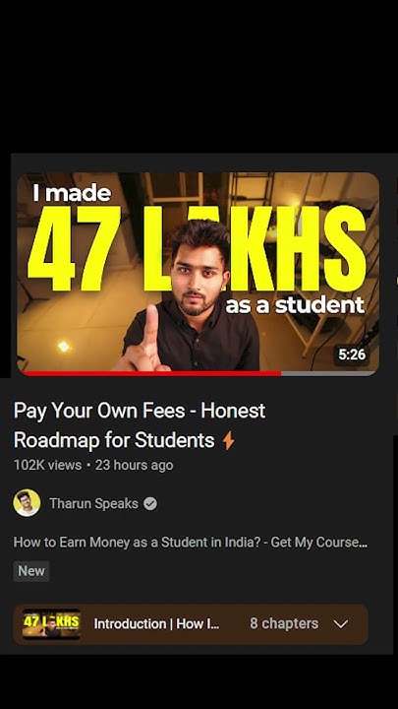
Task: Click the 5:26 duration badge
Action: coord(352,354)
